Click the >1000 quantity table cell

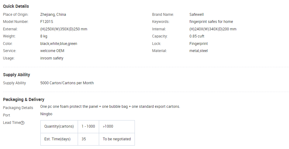(x=117, y=126)
